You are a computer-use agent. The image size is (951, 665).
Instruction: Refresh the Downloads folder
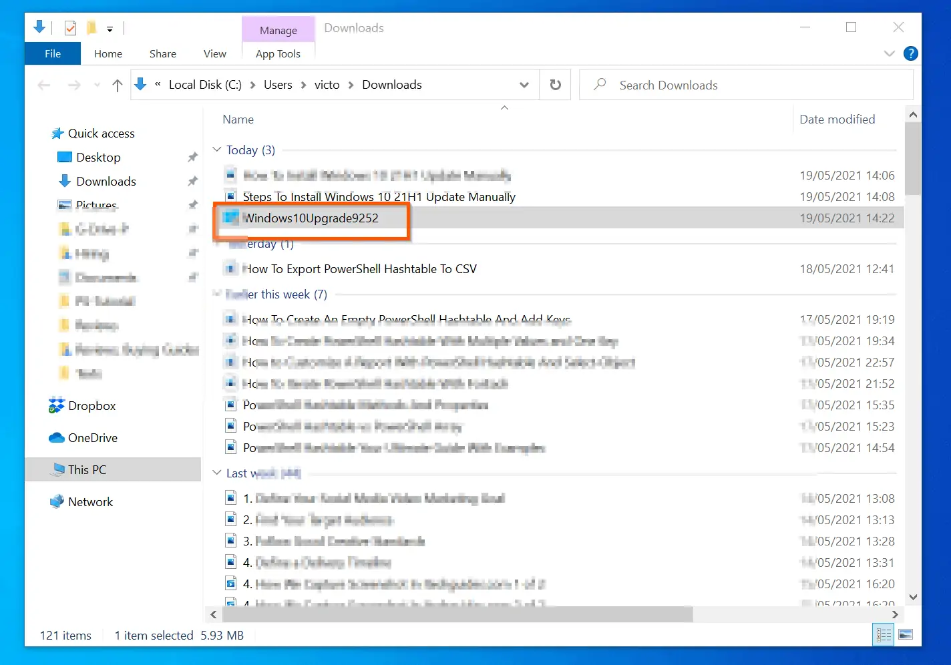coord(555,85)
